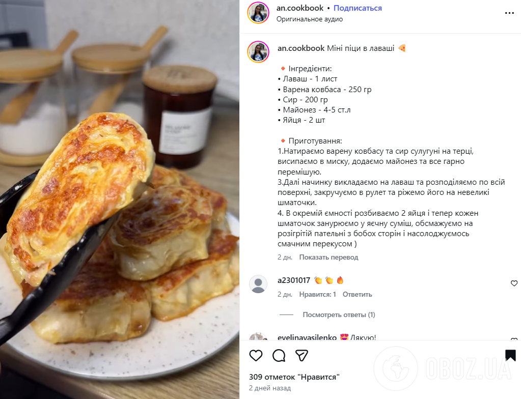521x399 pixels.
Task: Open comments with the speech bubble icon
Action: pyautogui.click(x=279, y=356)
